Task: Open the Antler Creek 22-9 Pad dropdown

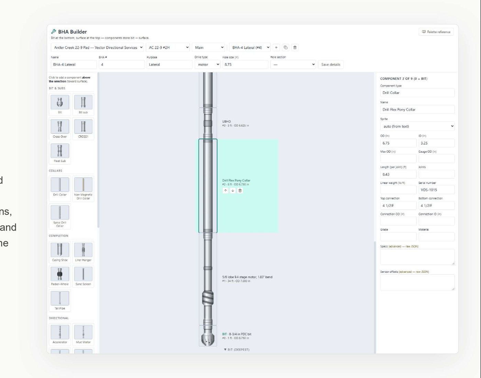Action: pos(98,47)
